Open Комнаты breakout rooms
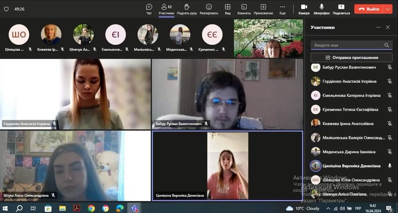The width and height of the screenshot is (398, 213). point(244,9)
